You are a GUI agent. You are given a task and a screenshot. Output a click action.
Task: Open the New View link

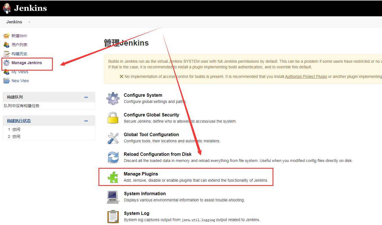coord(20,81)
